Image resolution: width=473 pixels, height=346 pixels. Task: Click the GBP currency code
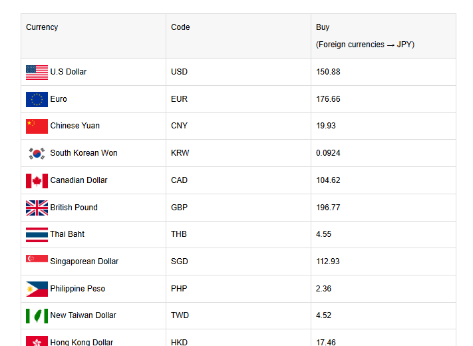(x=179, y=208)
